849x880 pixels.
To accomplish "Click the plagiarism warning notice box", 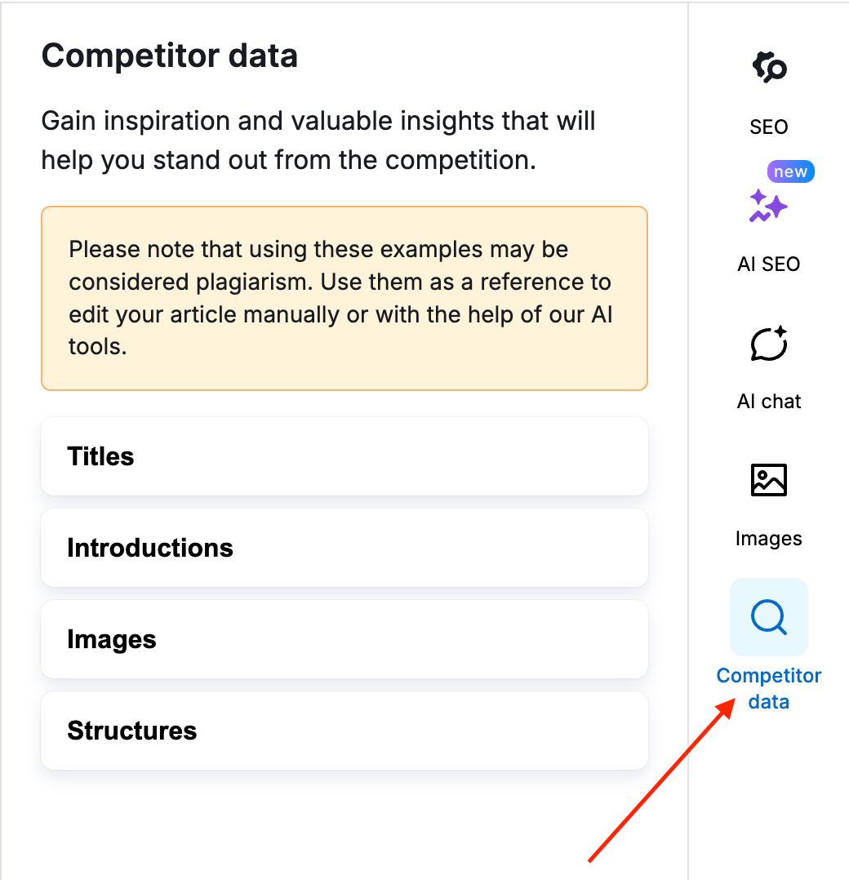I will 344,298.
